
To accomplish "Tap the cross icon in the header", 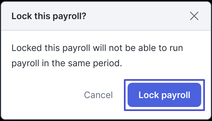I will (194, 16).
